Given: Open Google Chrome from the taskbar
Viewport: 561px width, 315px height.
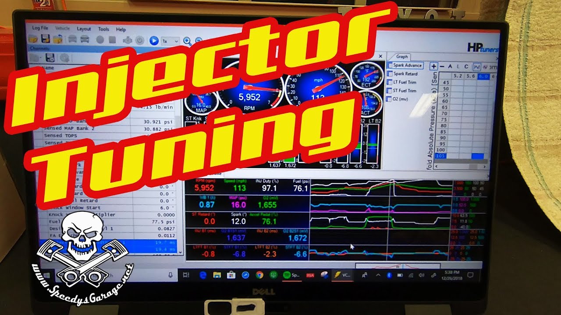Looking at the screenshot, I should [x=259, y=275].
